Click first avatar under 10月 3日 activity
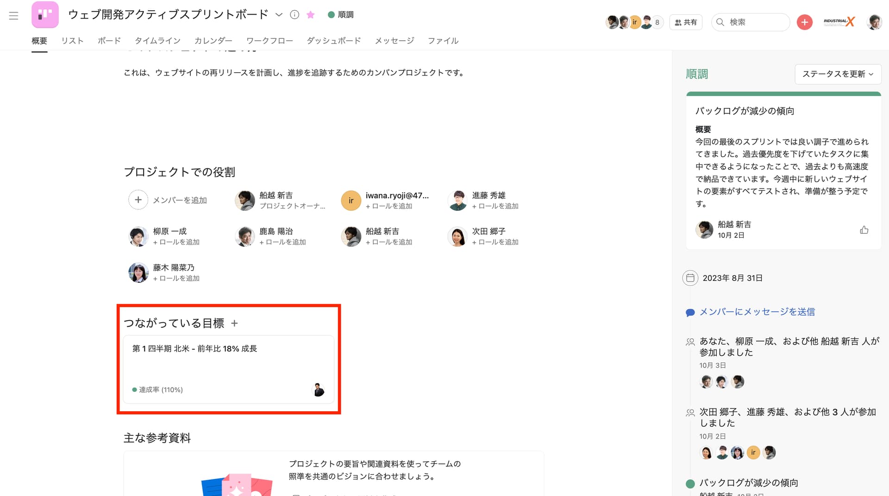Screen dimensions: 889x496 [706, 382]
